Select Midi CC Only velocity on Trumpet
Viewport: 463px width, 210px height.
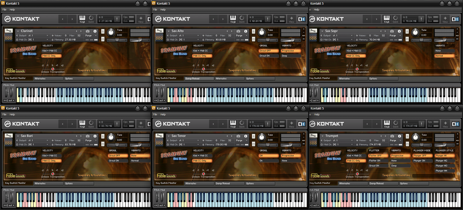(x=356, y=161)
